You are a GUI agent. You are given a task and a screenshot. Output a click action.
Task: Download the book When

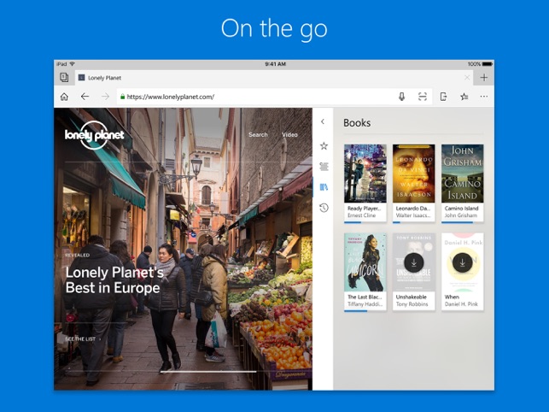point(462,262)
